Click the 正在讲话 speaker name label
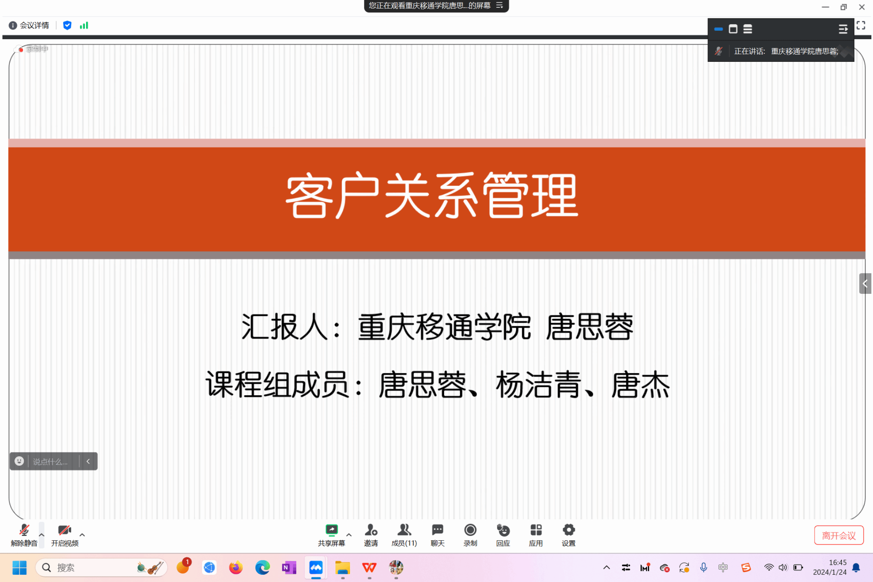 click(786, 51)
